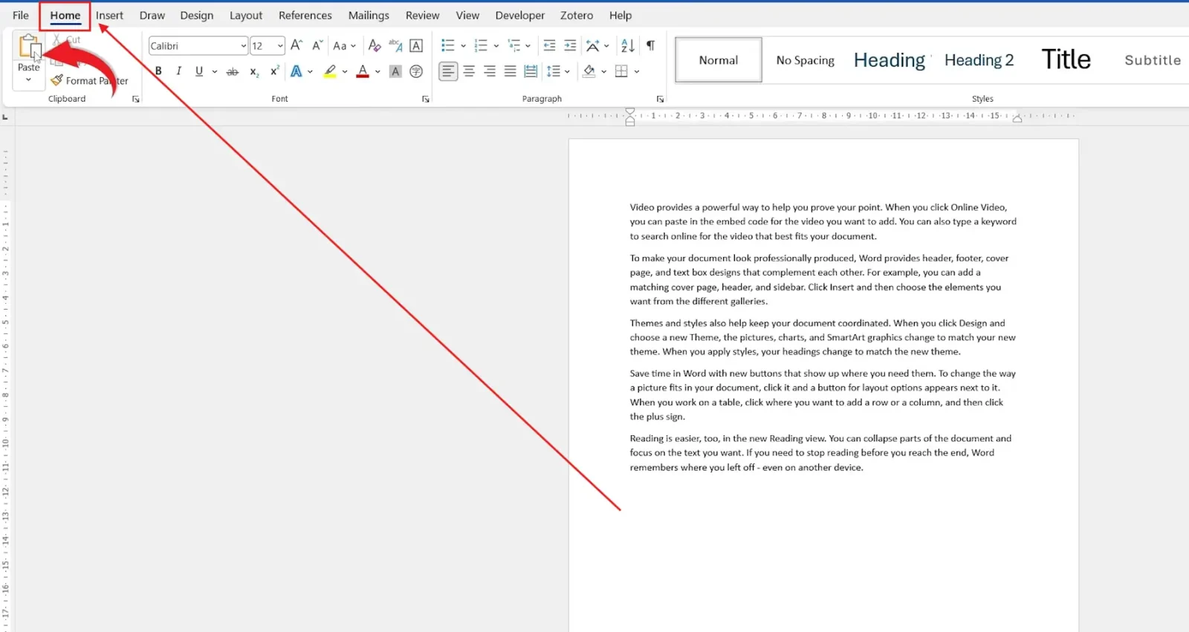Open the borders dropdown arrow
The image size is (1189, 632).
637,71
